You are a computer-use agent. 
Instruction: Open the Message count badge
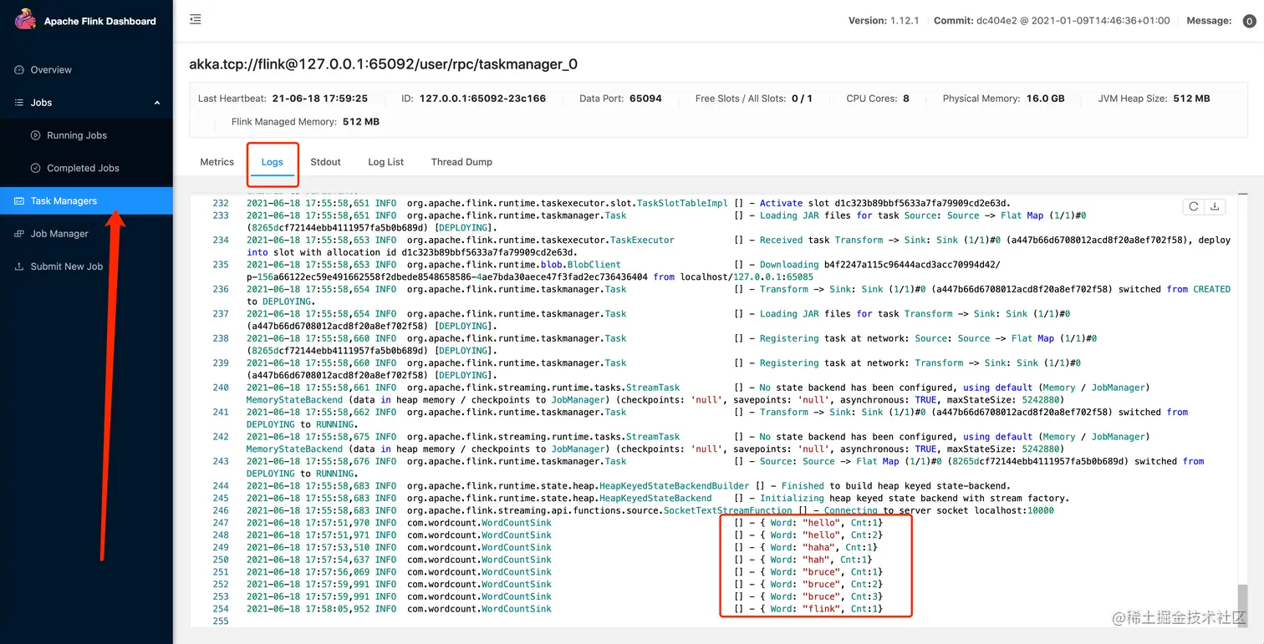pyautogui.click(x=1249, y=21)
